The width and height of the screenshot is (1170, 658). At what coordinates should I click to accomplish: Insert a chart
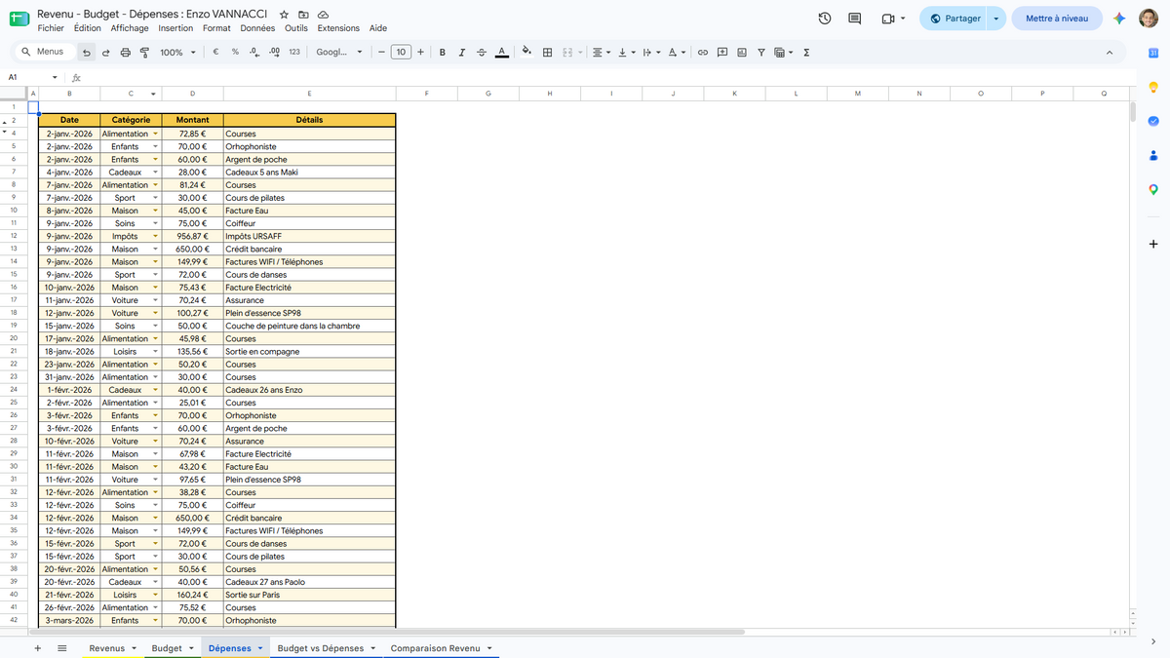[742, 53]
